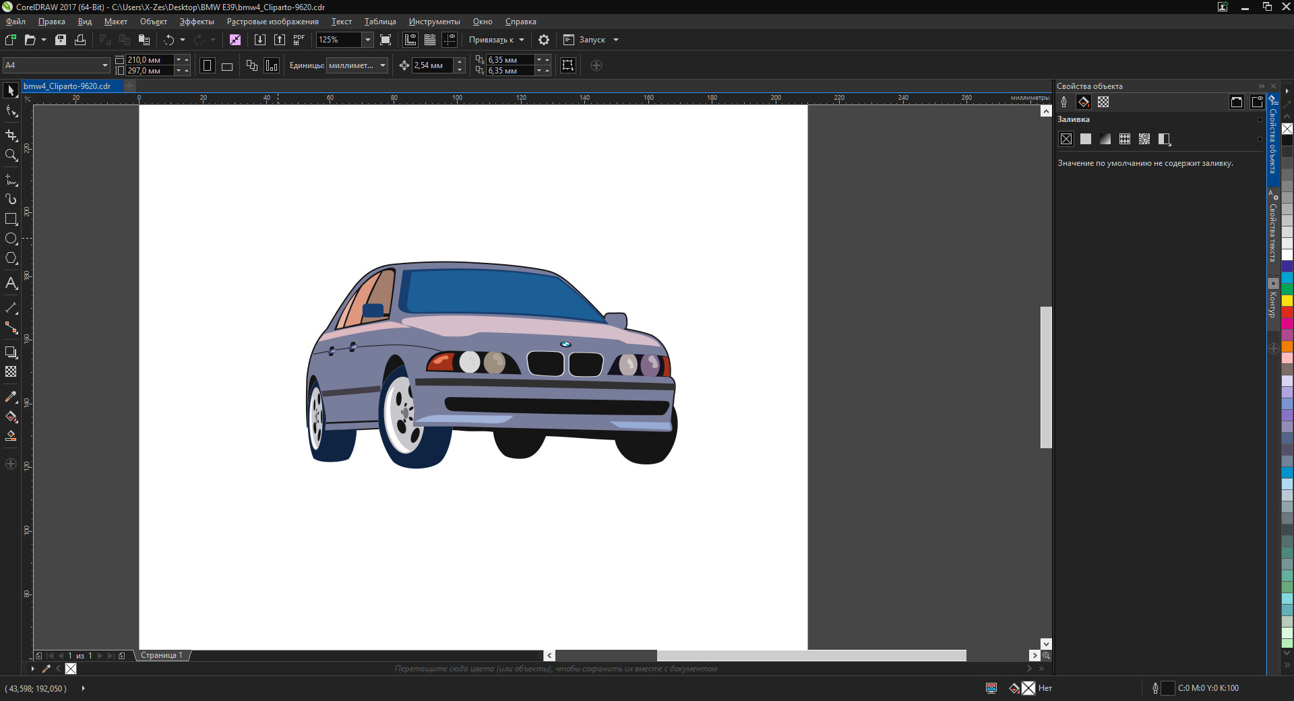Screen dimensions: 1294x701
Task: Publish to PDF
Action: [299, 40]
